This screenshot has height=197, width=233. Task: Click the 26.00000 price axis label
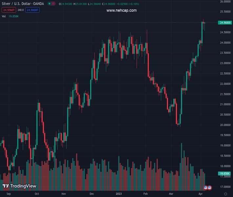pyautogui.click(x=225, y=2)
